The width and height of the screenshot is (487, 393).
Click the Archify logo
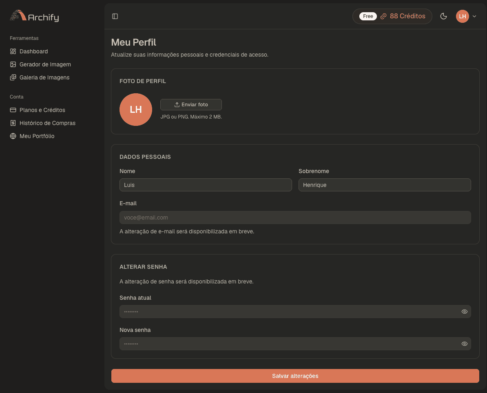(35, 16)
